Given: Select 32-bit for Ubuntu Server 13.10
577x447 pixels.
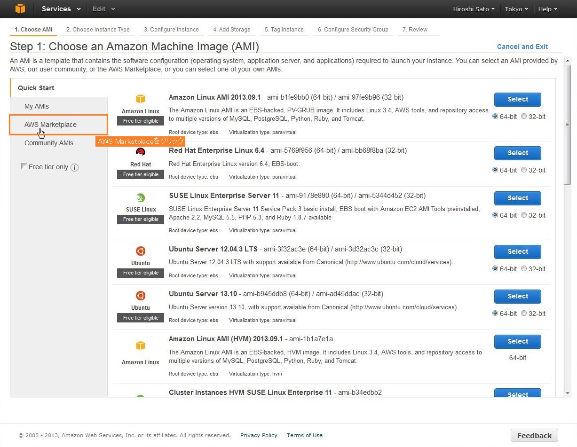Looking at the screenshot, I should 524,314.
